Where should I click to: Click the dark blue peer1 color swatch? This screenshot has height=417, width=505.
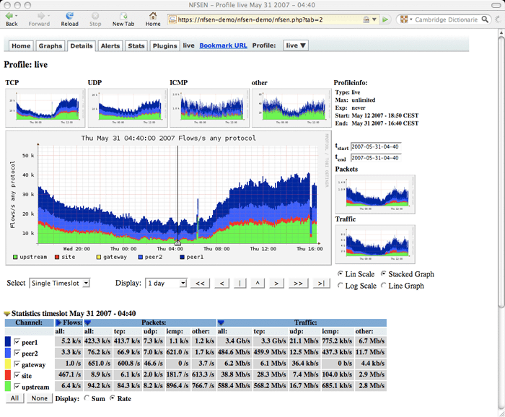click(x=8, y=342)
